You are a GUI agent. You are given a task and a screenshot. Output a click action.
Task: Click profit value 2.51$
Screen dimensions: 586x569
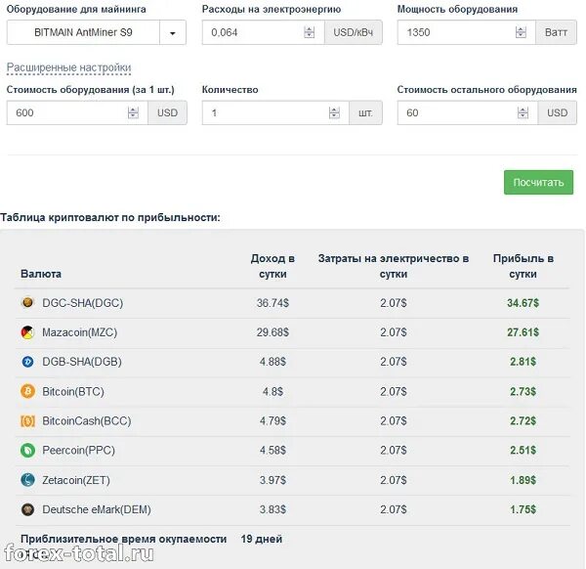tap(523, 451)
